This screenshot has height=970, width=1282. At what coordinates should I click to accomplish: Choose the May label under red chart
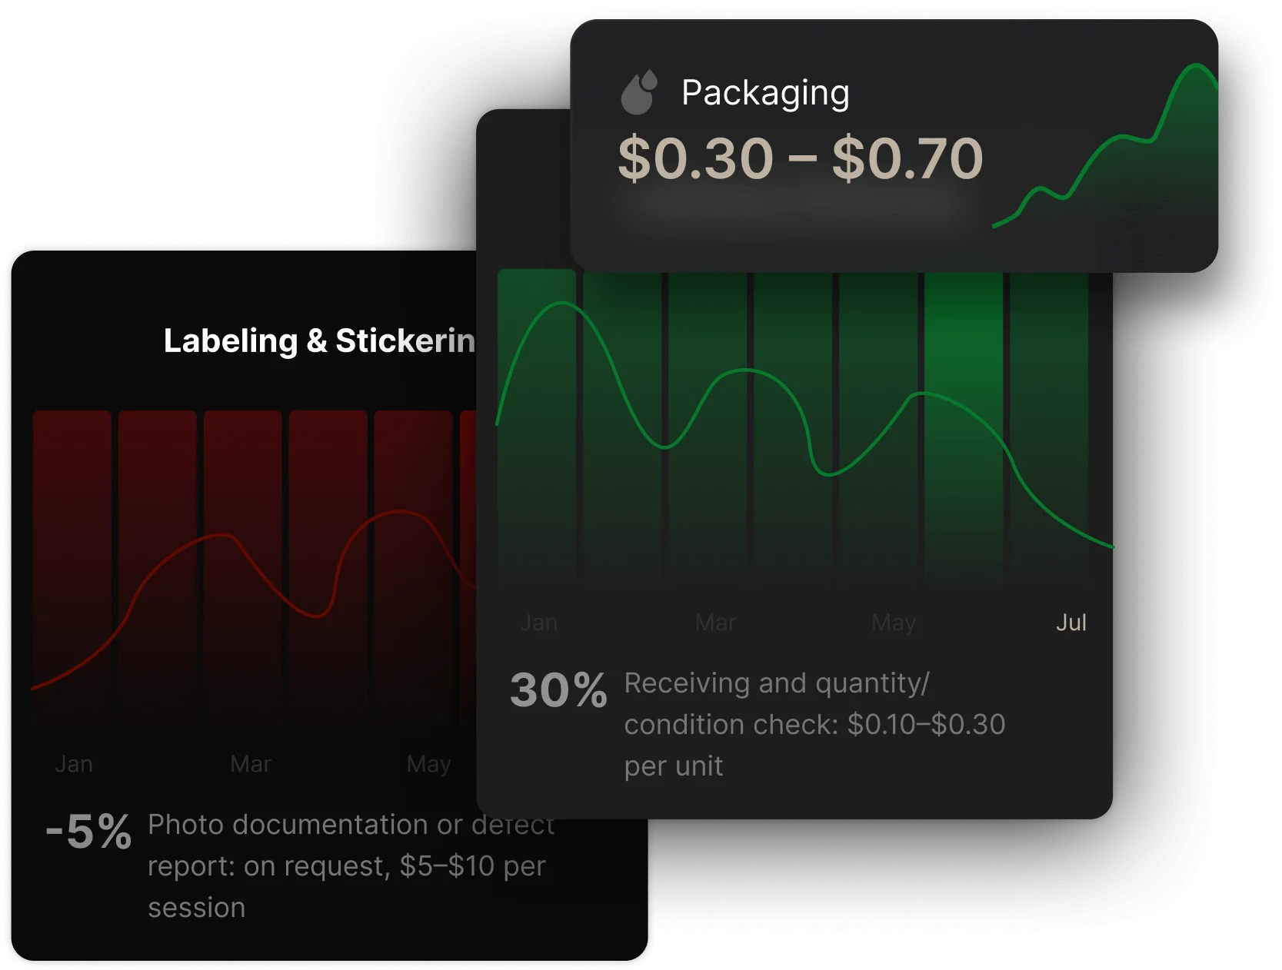(x=428, y=764)
